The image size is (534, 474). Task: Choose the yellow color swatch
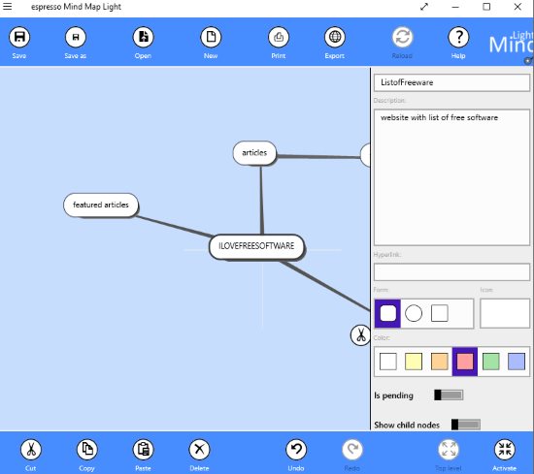pyautogui.click(x=414, y=362)
